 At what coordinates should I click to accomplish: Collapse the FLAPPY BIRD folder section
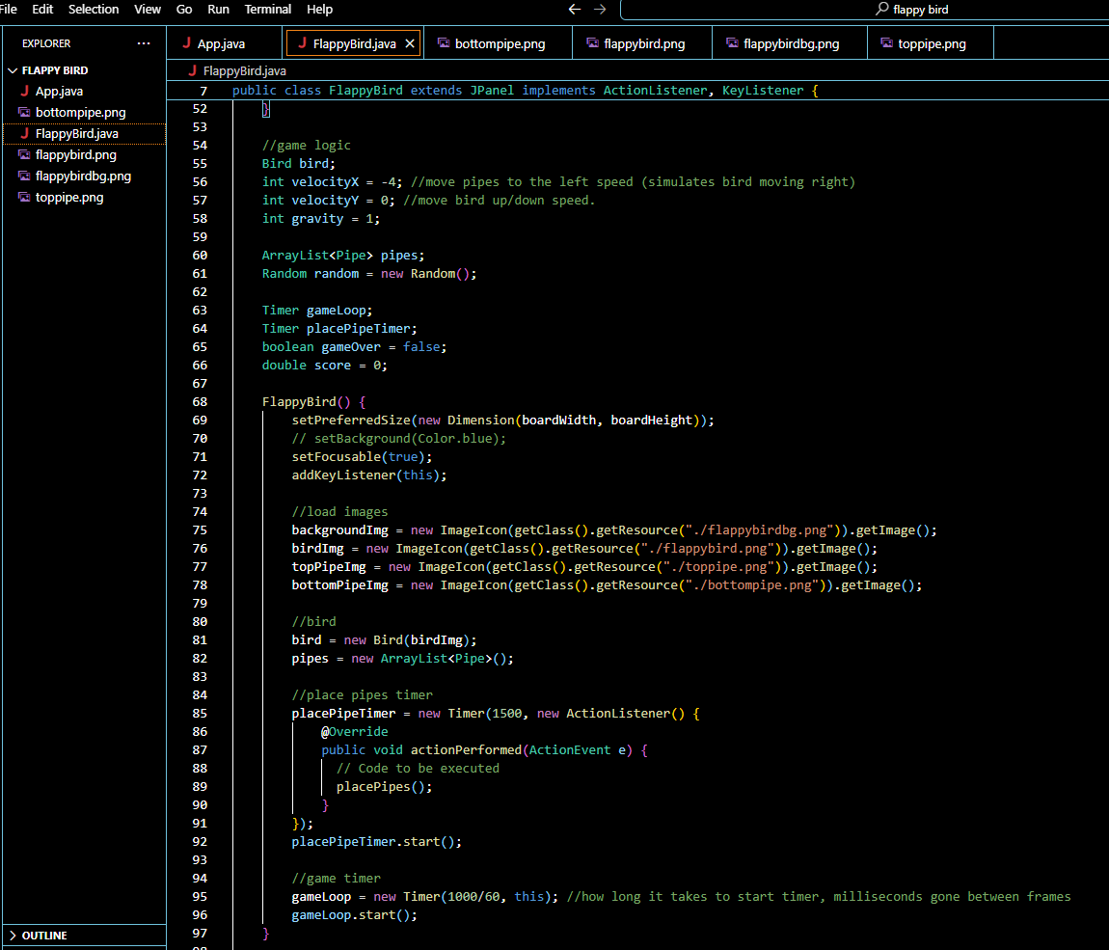click(x=14, y=70)
